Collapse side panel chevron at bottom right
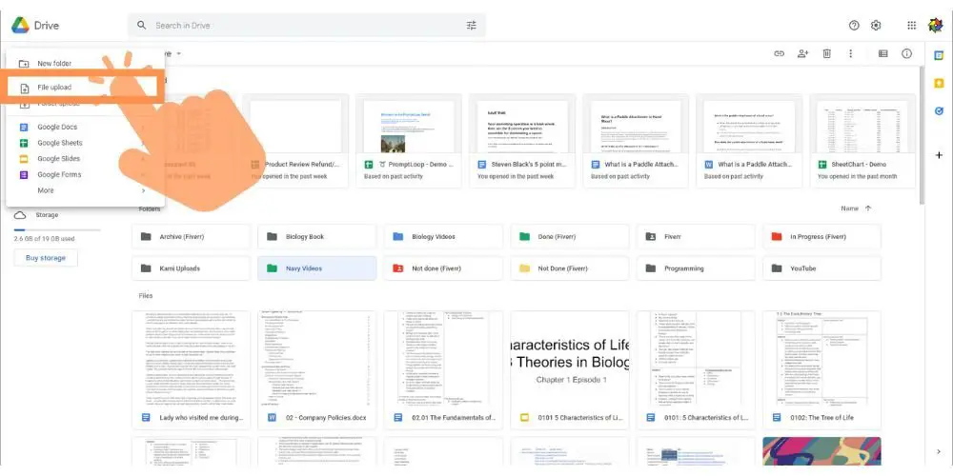This screenshot has width=953, height=476. pos(939,451)
